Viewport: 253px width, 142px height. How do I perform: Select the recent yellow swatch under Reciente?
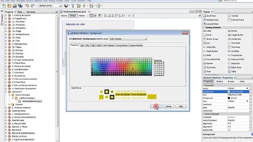155,63
